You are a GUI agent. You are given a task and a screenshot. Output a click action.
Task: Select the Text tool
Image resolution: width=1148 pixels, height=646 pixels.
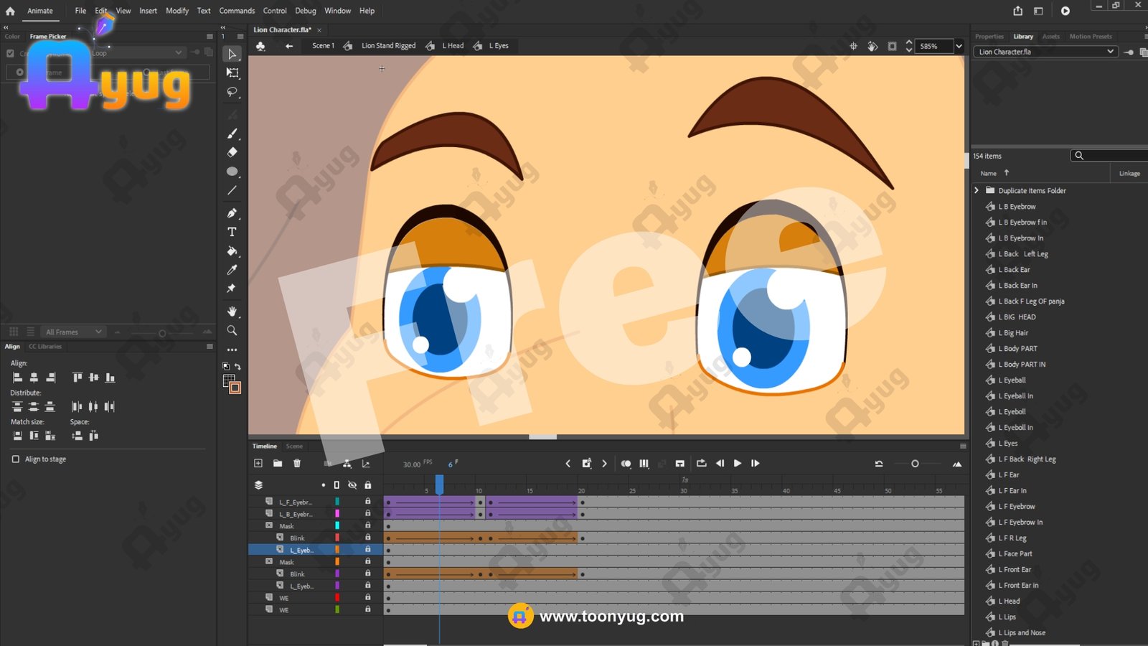pos(232,232)
